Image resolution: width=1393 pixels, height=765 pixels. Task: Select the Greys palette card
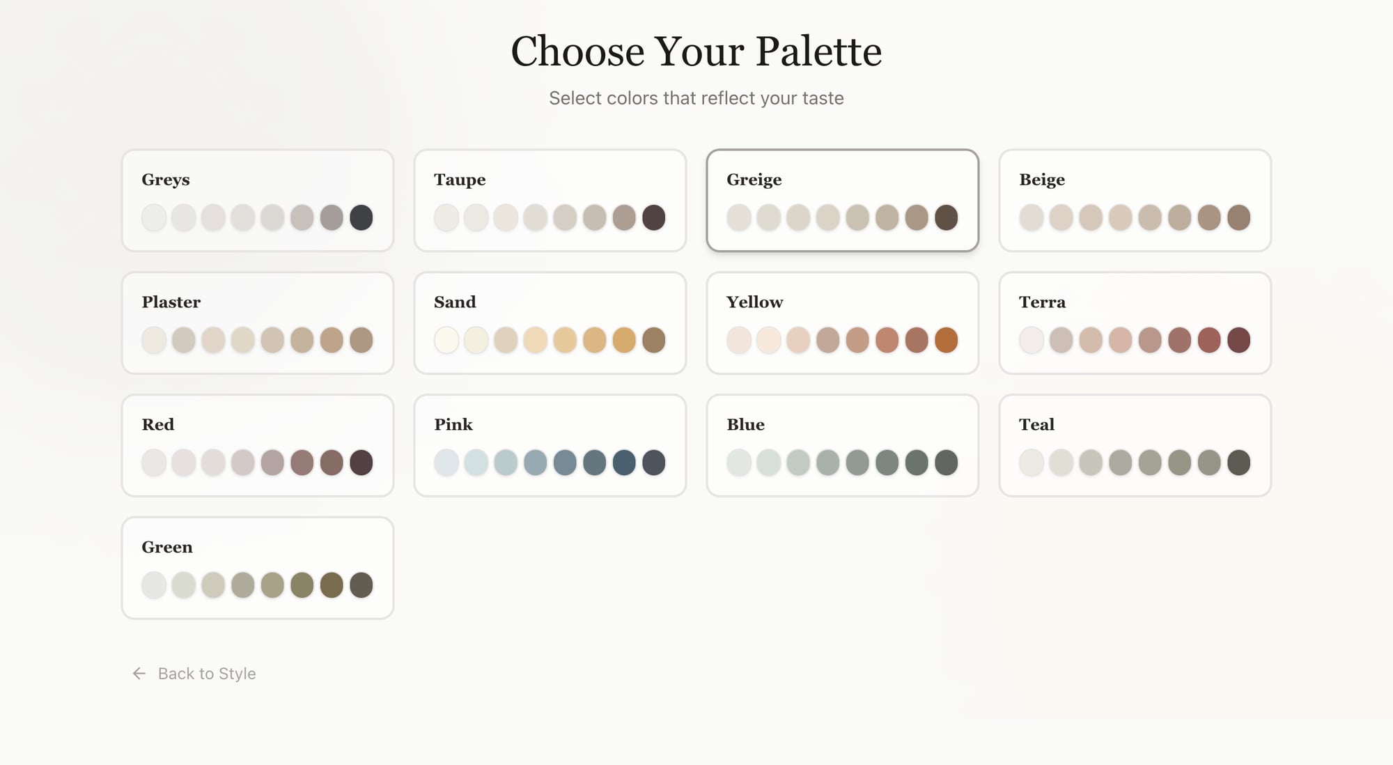click(x=258, y=200)
